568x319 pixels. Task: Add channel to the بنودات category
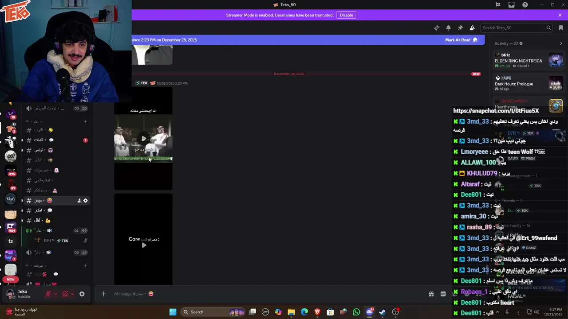point(86,266)
